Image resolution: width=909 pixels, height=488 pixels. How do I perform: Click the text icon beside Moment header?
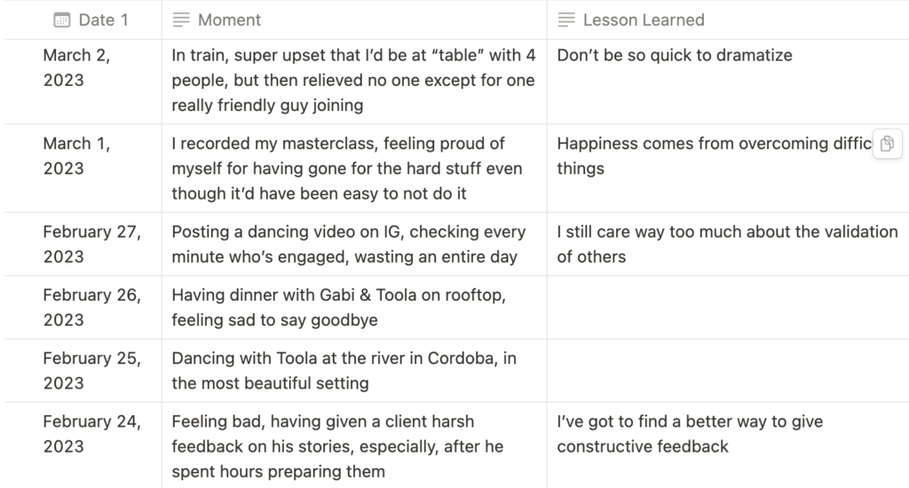[181, 20]
